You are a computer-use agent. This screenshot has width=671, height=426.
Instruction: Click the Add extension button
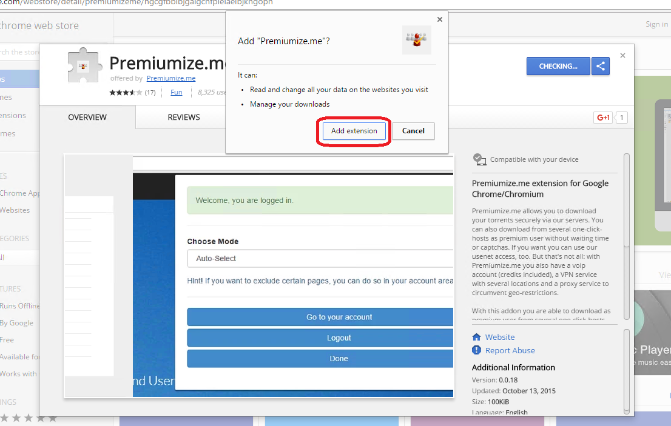point(354,131)
